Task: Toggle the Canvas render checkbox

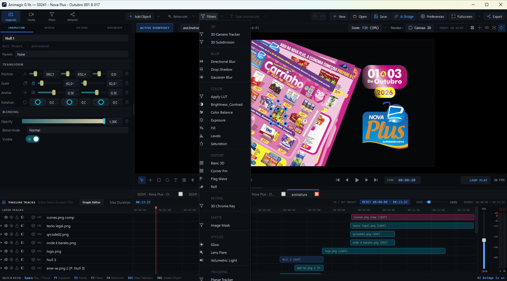Action: click(411, 28)
